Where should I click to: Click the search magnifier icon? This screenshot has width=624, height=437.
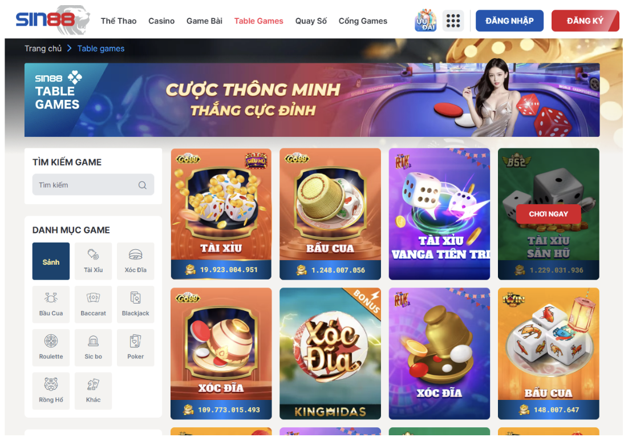[143, 185]
